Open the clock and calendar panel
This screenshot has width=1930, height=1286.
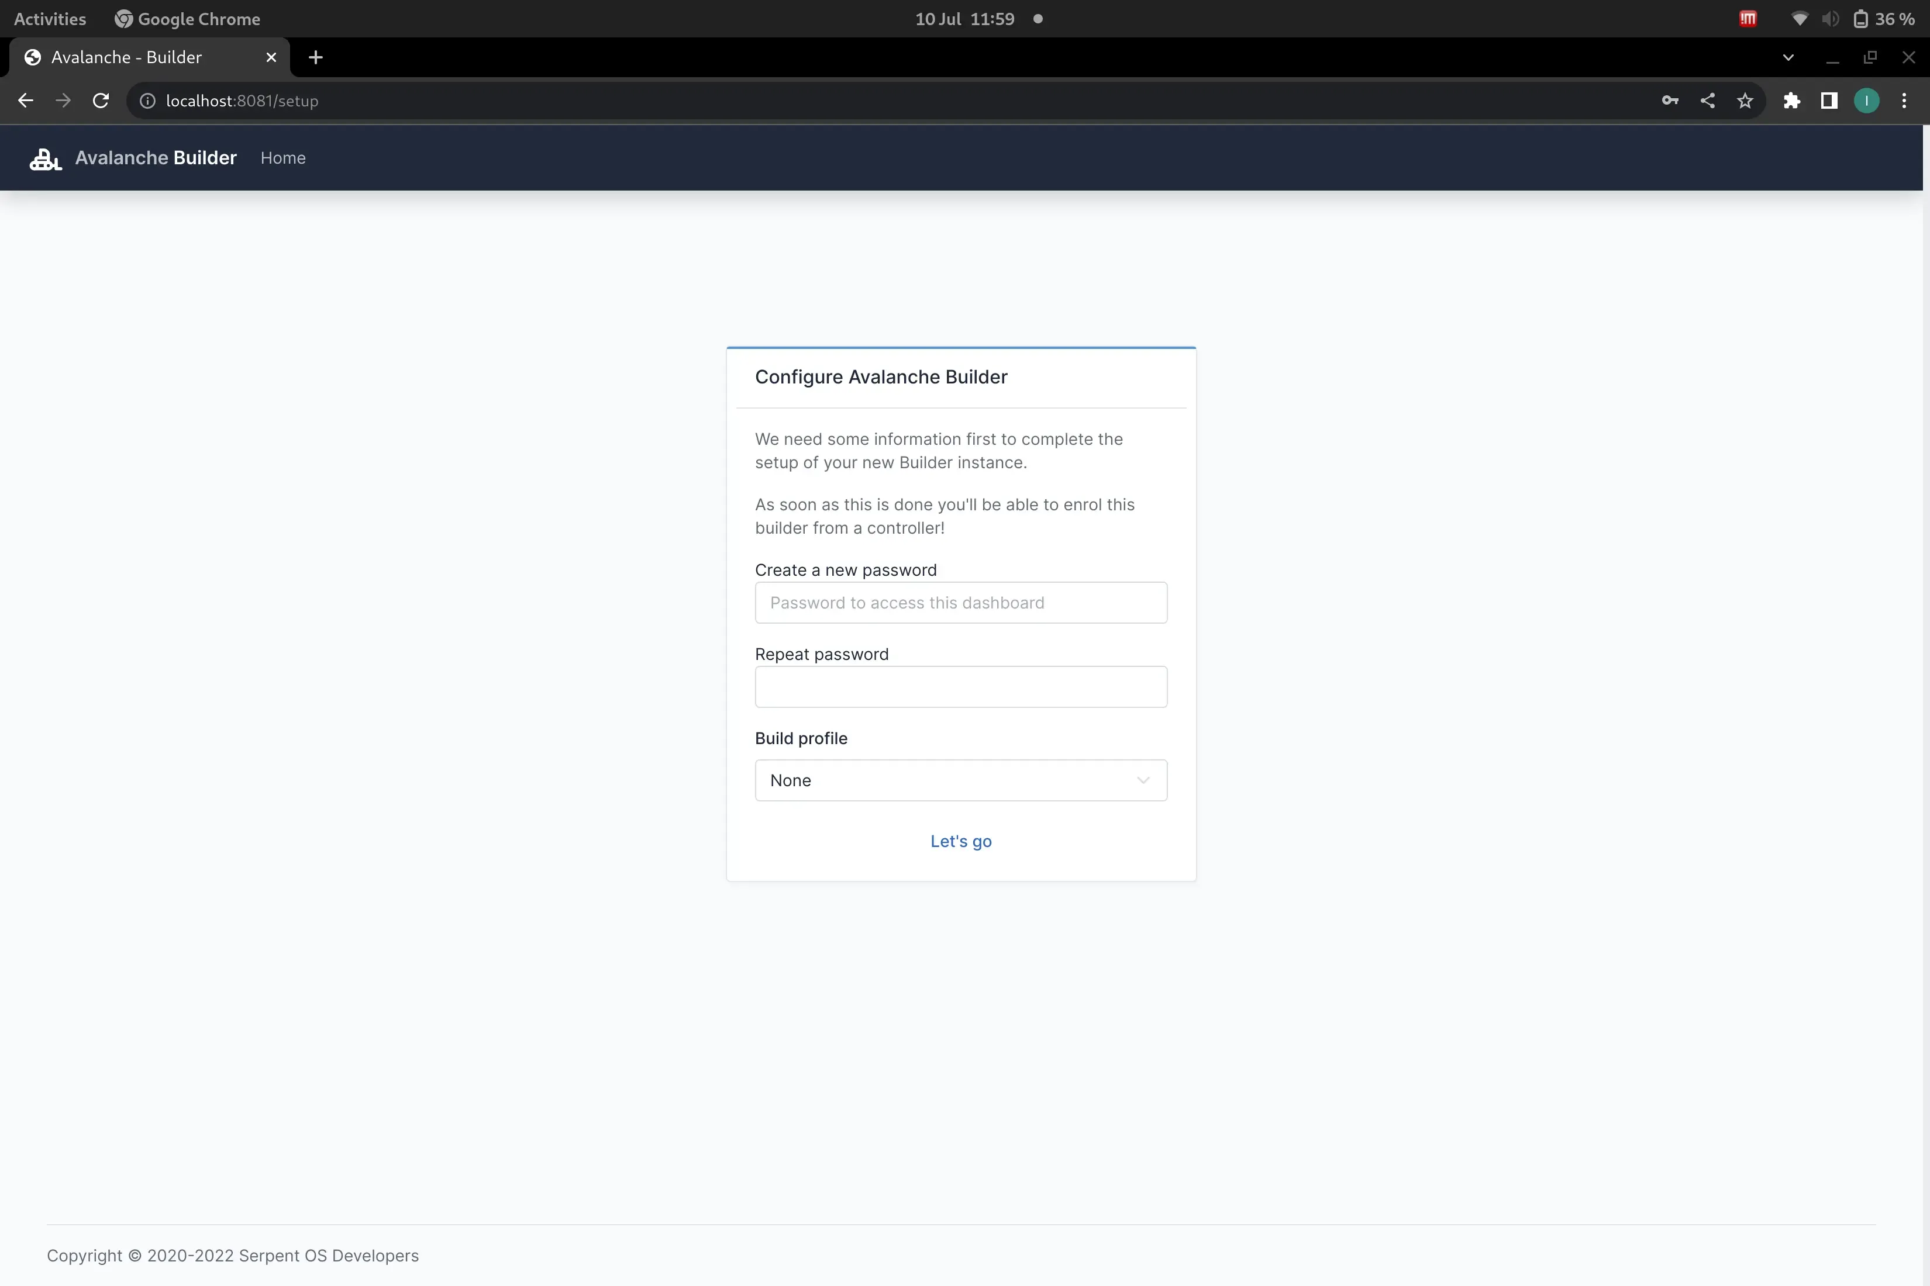click(965, 19)
